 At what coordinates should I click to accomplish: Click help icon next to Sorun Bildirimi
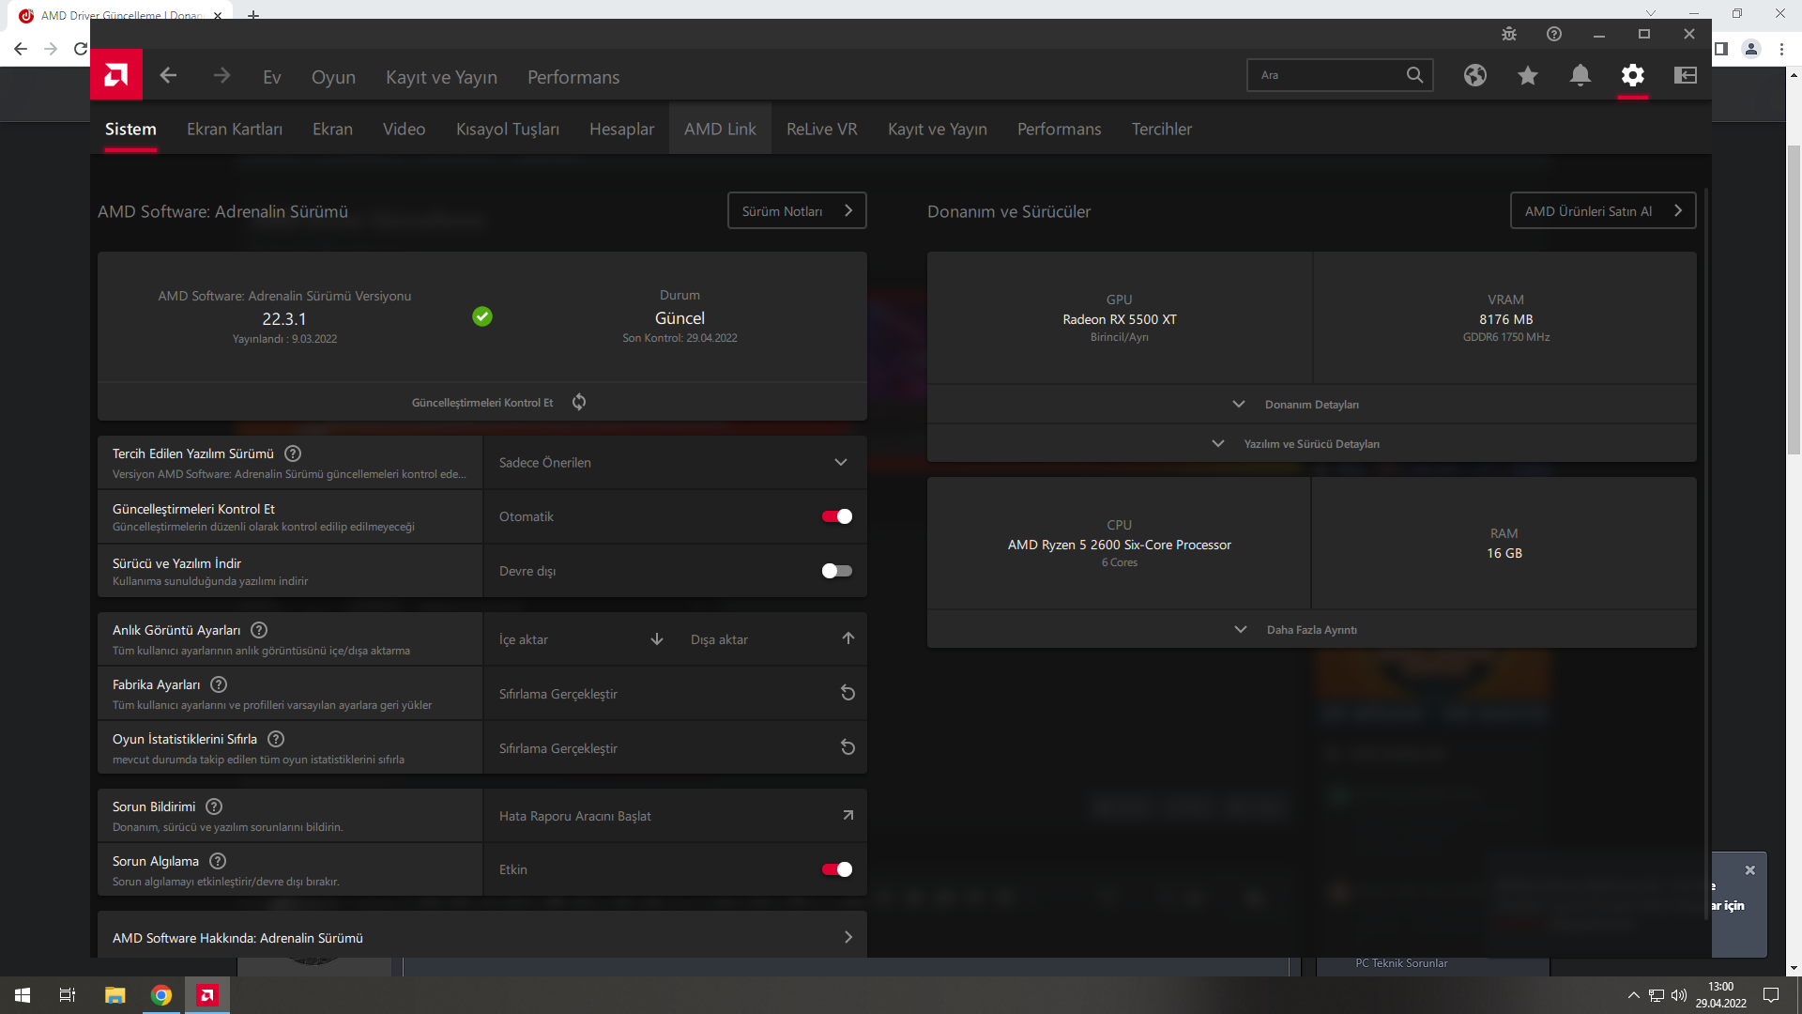tap(214, 807)
